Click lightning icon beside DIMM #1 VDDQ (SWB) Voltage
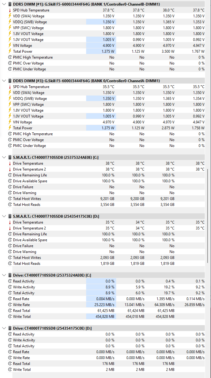The height and width of the screenshot is (378, 211). click(x=10, y=22)
